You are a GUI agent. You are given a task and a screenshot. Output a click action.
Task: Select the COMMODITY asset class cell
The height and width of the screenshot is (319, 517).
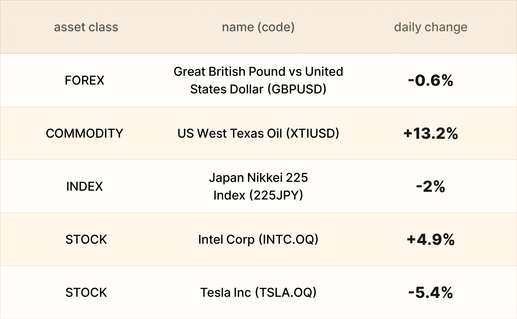click(84, 133)
